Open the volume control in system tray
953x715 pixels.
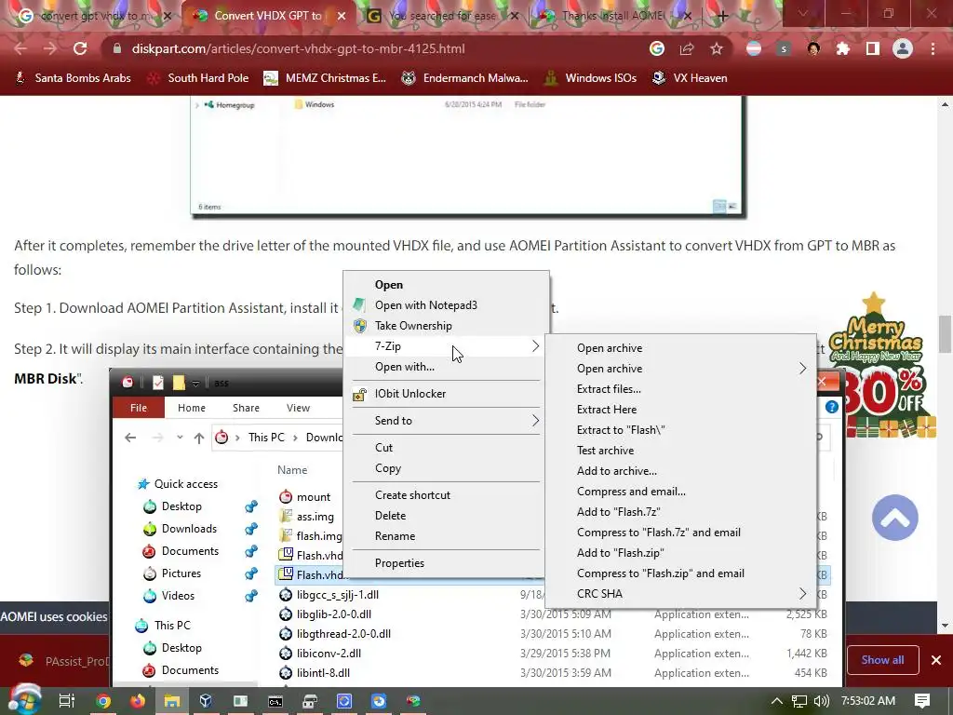(821, 701)
